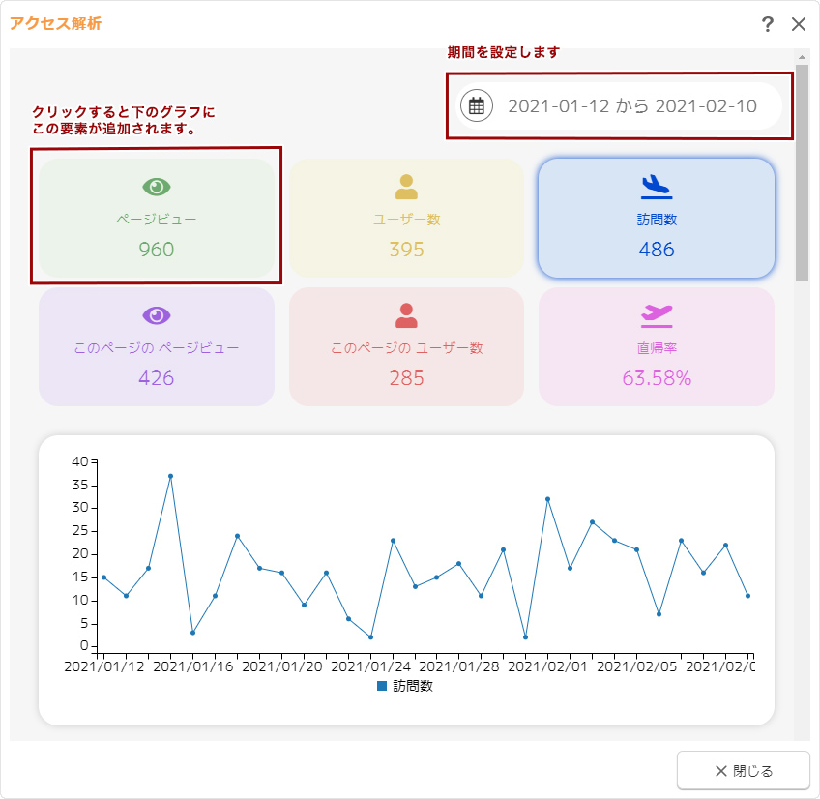Click the blue landing plane icon for 訪問数
The width and height of the screenshot is (820, 799).
pos(656,186)
